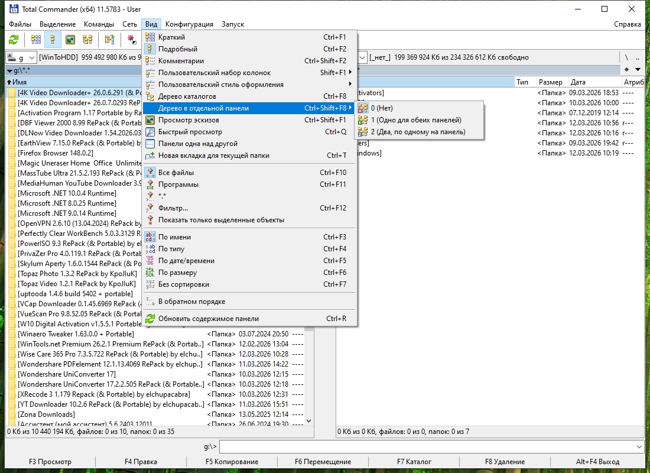Click the Alt+F4 Выход button

(597, 461)
